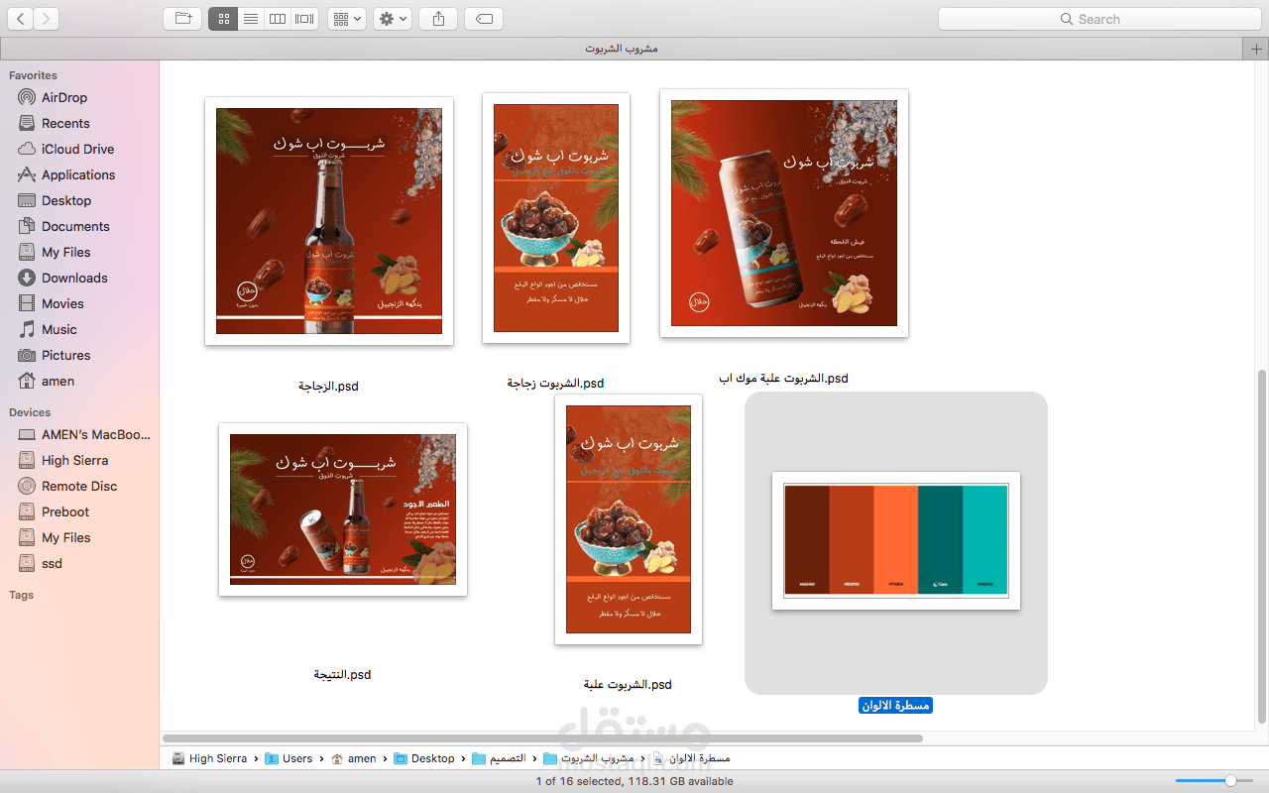Select AMEN's MacBook device in sidebar
1269x793 pixels.
[96, 434]
